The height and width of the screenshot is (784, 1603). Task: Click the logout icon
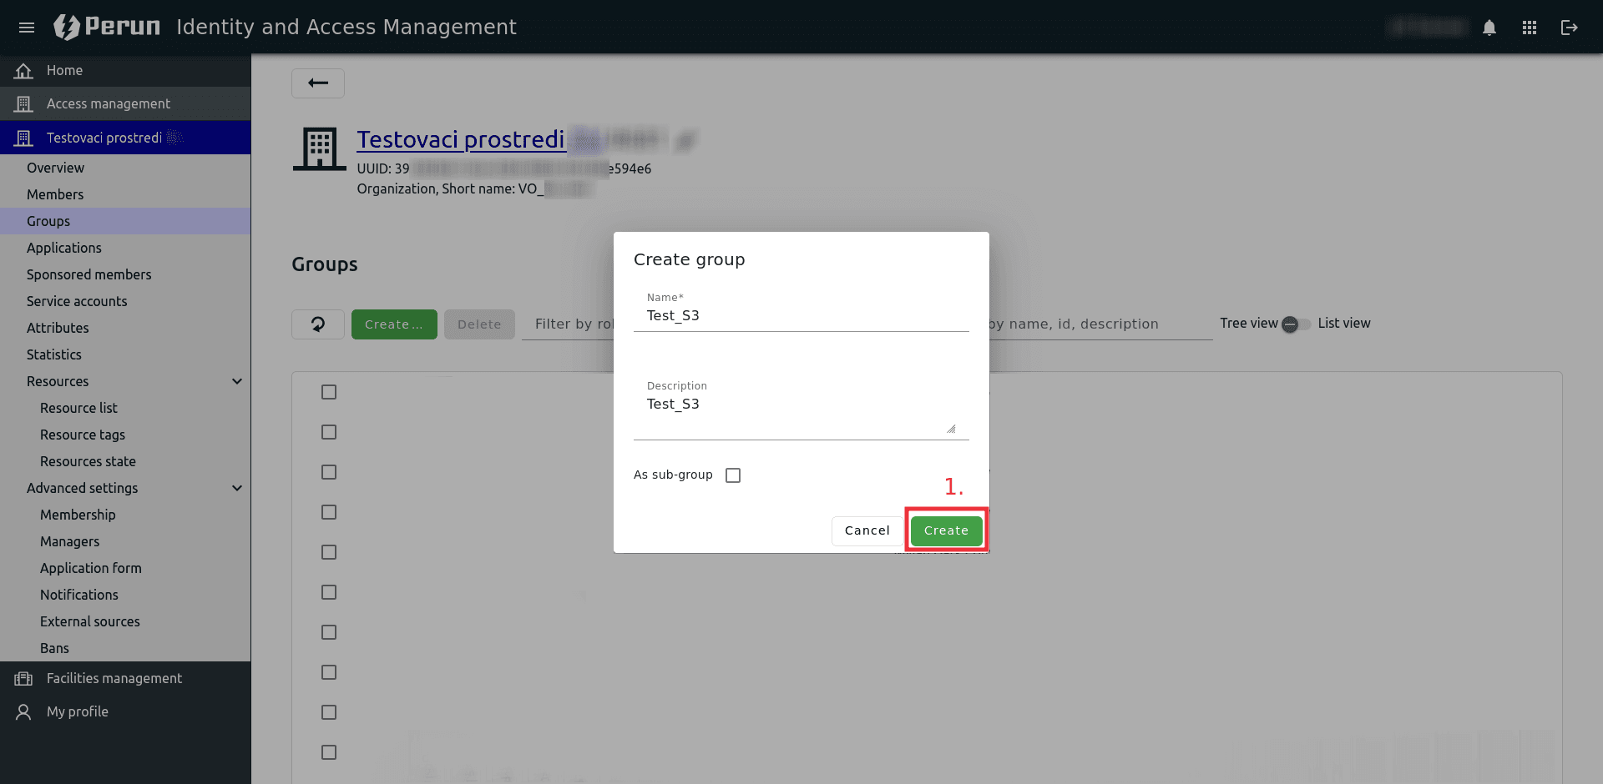(1569, 28)
